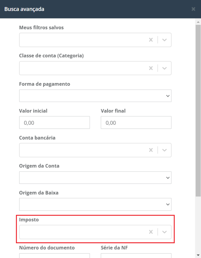Click the Valor inicial input field
Image resolution: width=201 pixels, height=258 pixels.
54,123
